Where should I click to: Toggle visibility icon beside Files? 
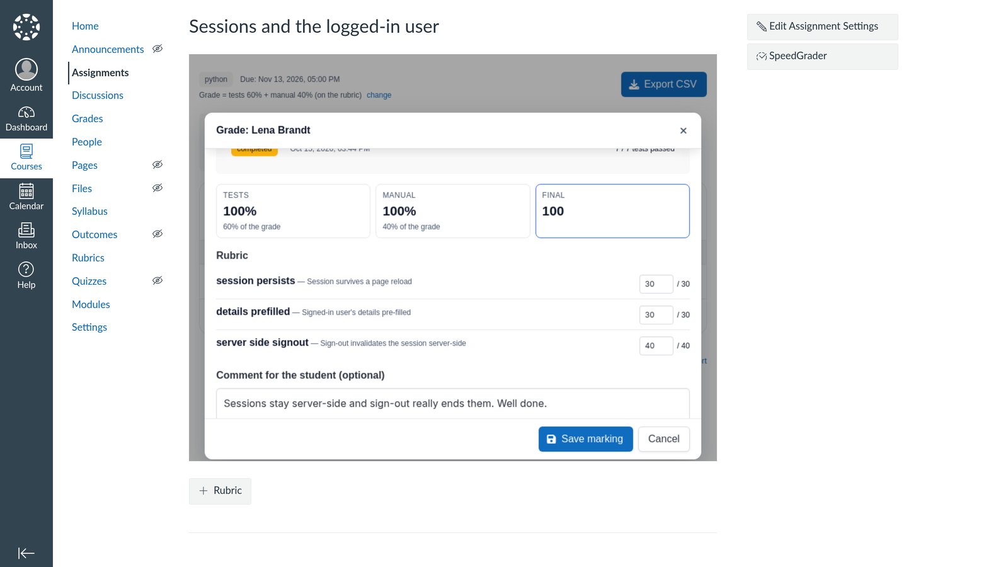[157, 188]
